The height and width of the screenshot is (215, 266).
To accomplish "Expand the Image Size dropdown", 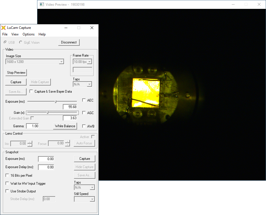I will 61,62.
